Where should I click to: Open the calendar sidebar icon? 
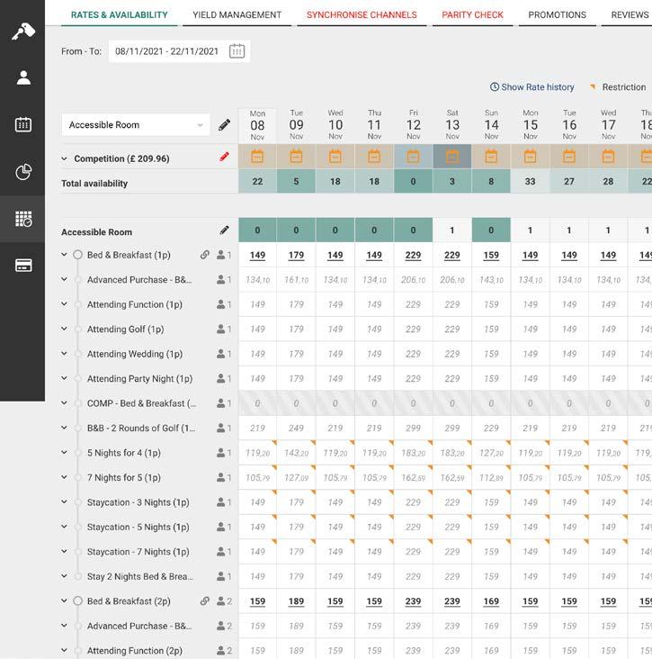tap(23, 124)
